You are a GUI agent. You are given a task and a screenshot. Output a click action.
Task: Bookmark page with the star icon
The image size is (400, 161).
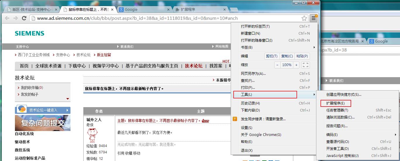click(304, 18)
